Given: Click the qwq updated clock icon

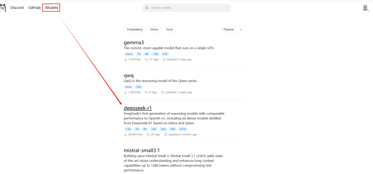Looking at the screenshot, I should tap(163, 92).
